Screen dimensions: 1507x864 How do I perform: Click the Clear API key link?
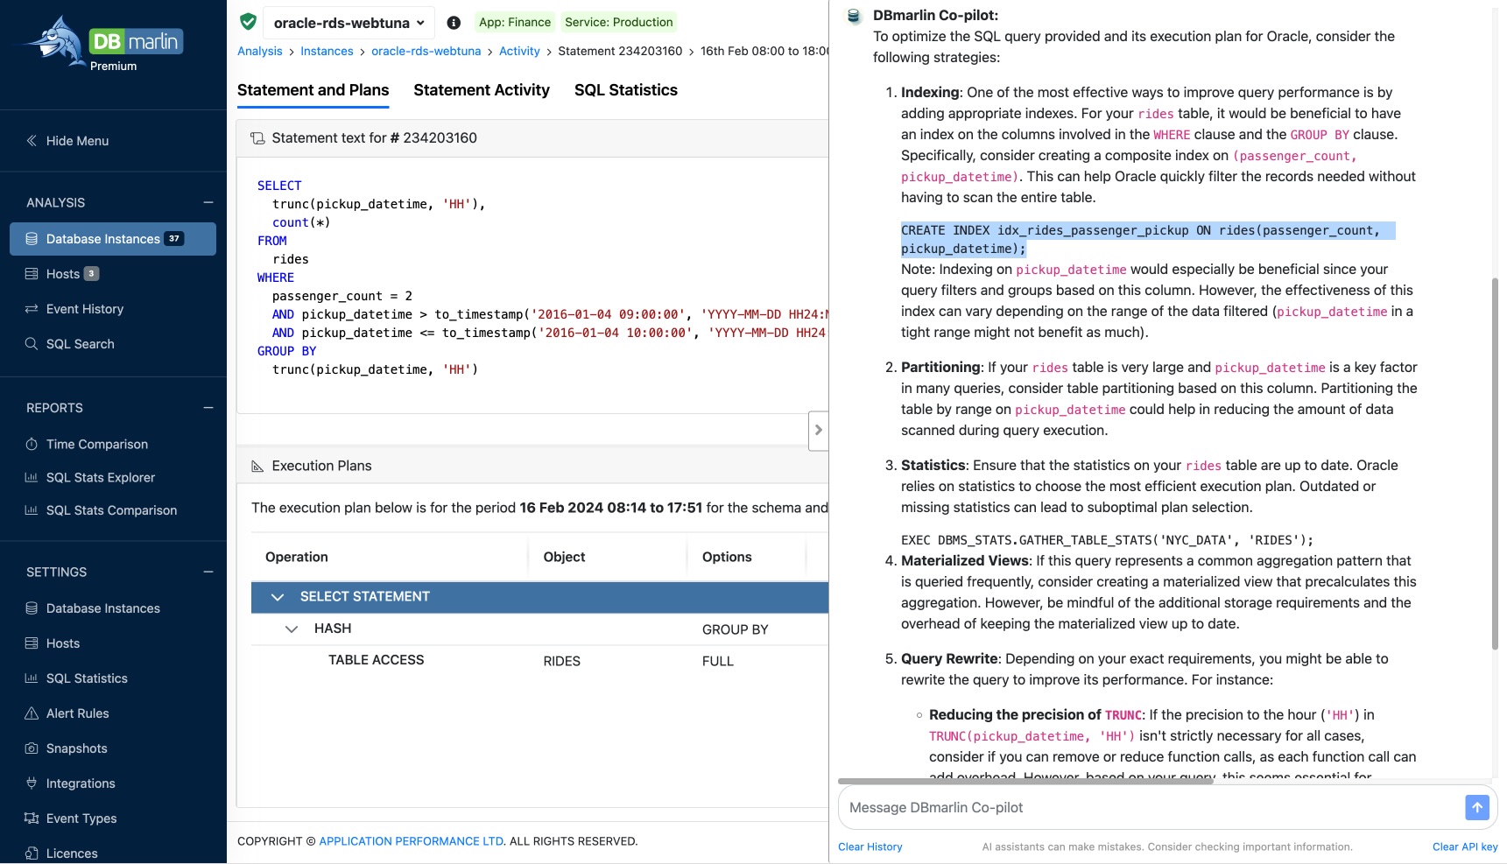pyautogui.click(x=1464, y=846)
